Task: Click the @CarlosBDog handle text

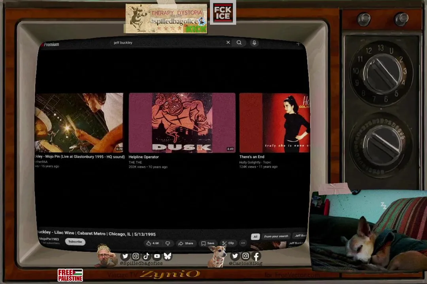Action: point(246,263)
